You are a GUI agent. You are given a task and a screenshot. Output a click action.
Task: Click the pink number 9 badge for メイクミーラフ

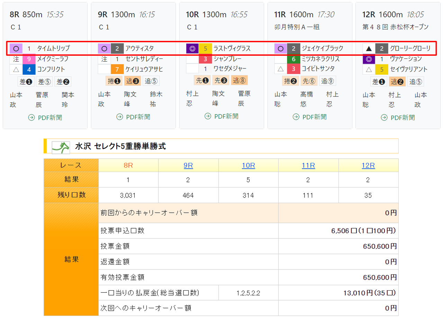[x=29, y=59]
